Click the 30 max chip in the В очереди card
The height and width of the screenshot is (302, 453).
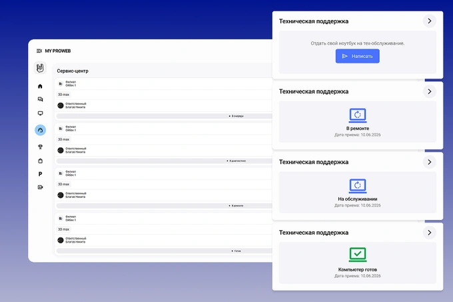point(63,95)
